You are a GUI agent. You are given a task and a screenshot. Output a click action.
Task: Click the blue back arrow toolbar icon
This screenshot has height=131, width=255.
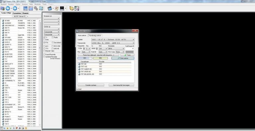click(x=8, y=8)
